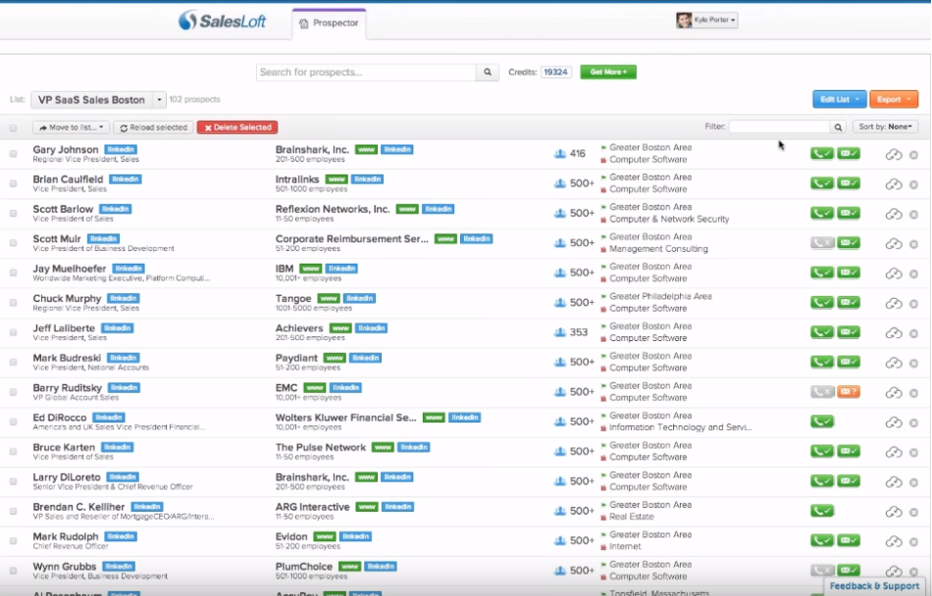This screenshot has width=932, height=596.
Task: Click the PlumChoice company name
Action: 304,567
